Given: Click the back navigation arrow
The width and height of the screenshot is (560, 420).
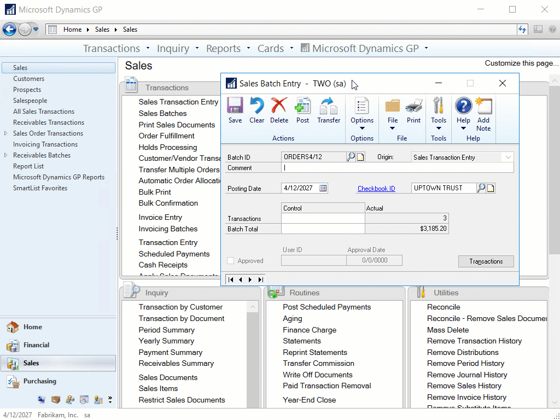Looking at the screenshot, I should (x=10, y=30).
